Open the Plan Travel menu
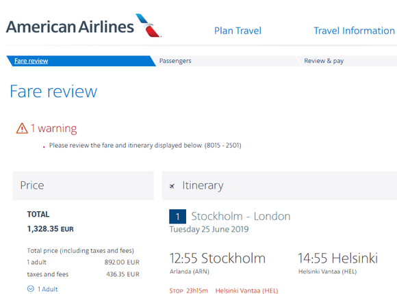397x294 pixels. [x=238, y=31]
